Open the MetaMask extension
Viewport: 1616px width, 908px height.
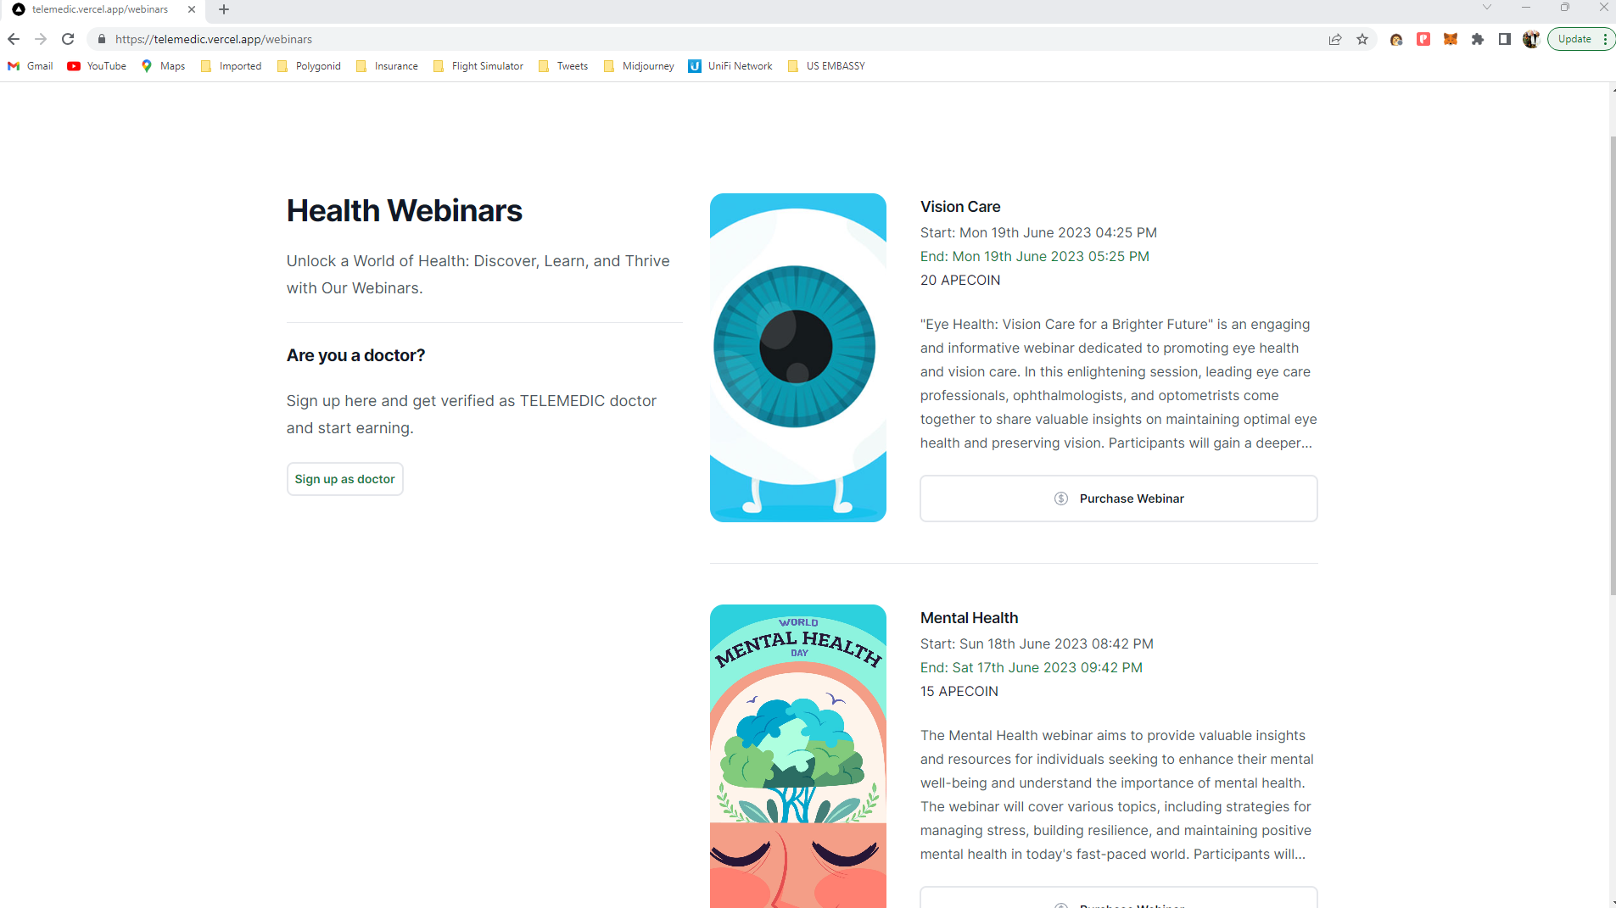pyautogui.click(x=1451, y=39)
